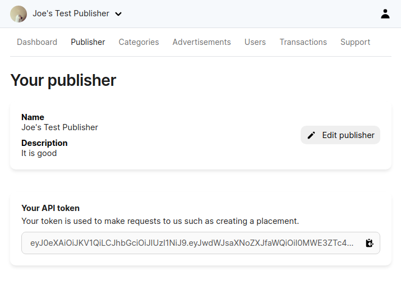401x289 pixels.
Task: Click the "It is good" description text
Action: [x=39, y=153]
